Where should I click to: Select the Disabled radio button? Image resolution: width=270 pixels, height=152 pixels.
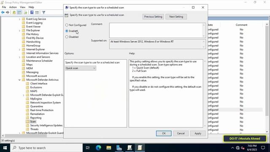(x=67, y=37)
